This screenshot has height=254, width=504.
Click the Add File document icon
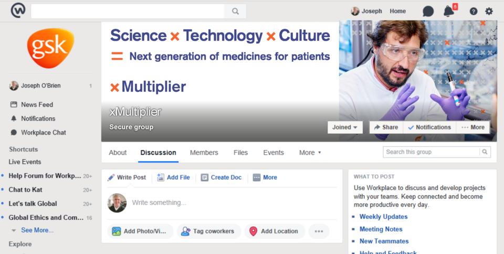coord(161,178)
